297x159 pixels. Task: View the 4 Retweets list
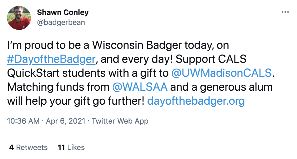click(x=28, y=147)
